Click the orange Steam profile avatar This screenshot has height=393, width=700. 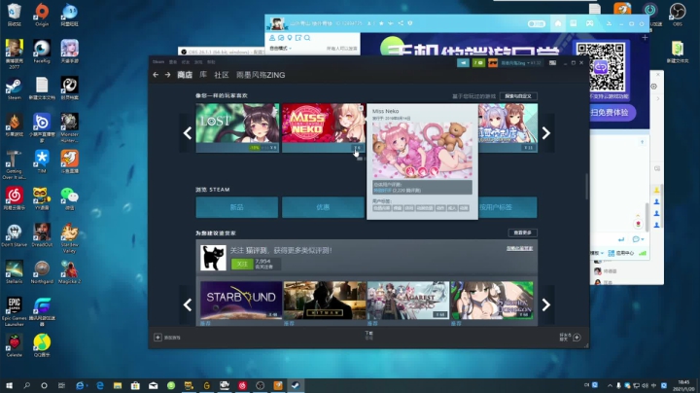pyautogui.click(x=493, y=63)
